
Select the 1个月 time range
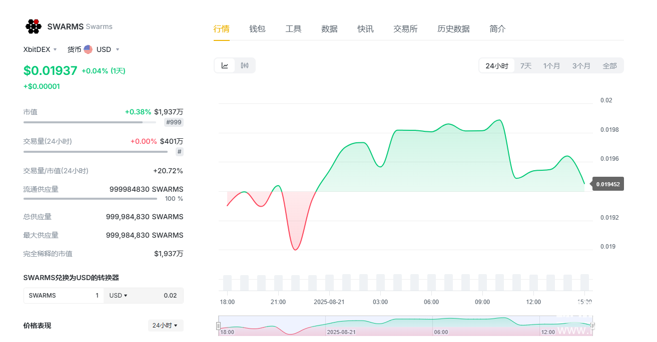(x=552, y=66)
